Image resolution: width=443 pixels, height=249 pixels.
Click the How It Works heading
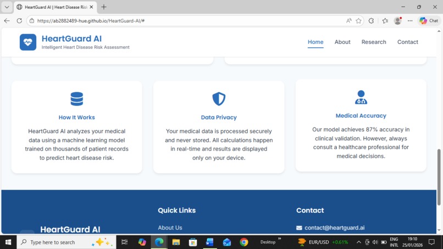(x=77, y=118)
